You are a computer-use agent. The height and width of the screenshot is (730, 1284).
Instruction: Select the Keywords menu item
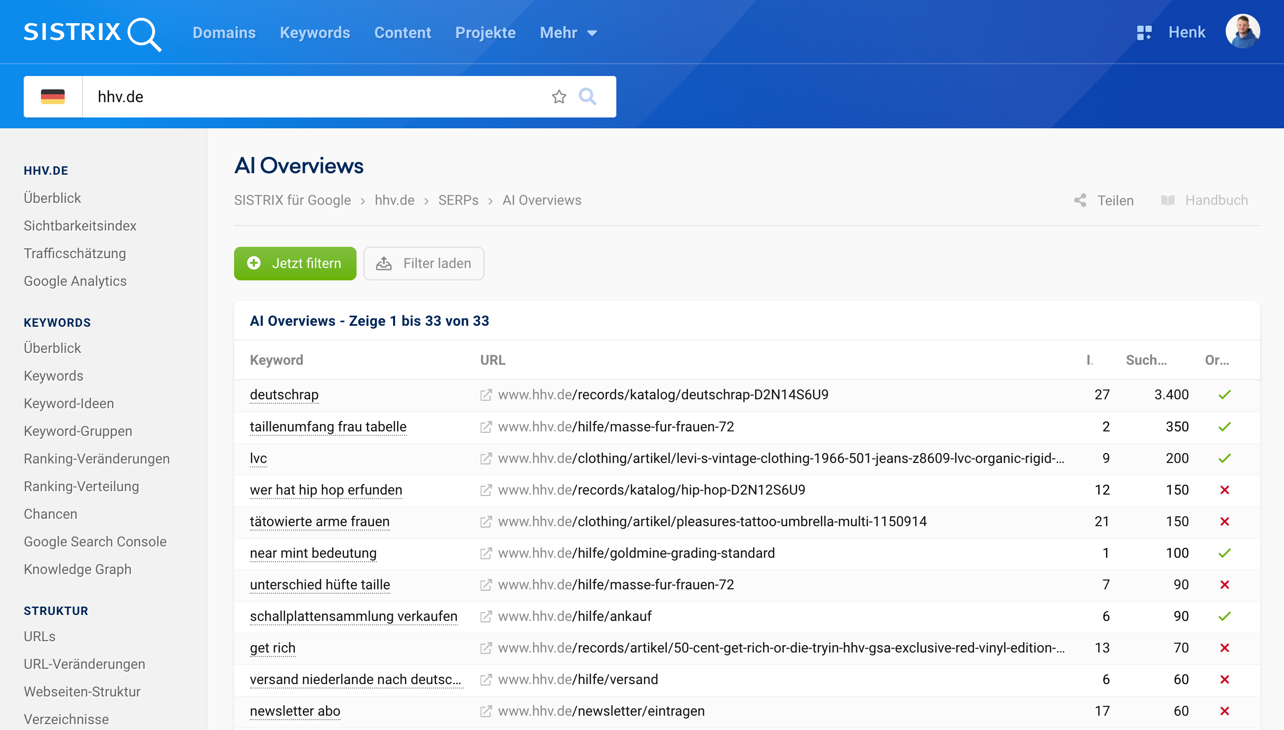(315, 33)
